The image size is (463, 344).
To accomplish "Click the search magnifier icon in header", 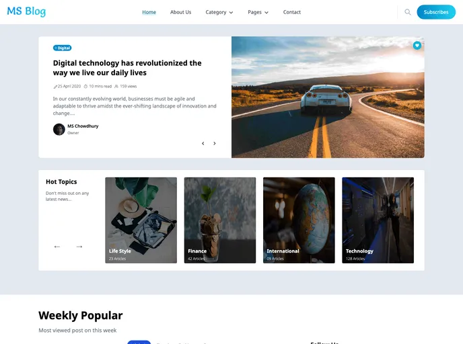I will pos(408,12).
